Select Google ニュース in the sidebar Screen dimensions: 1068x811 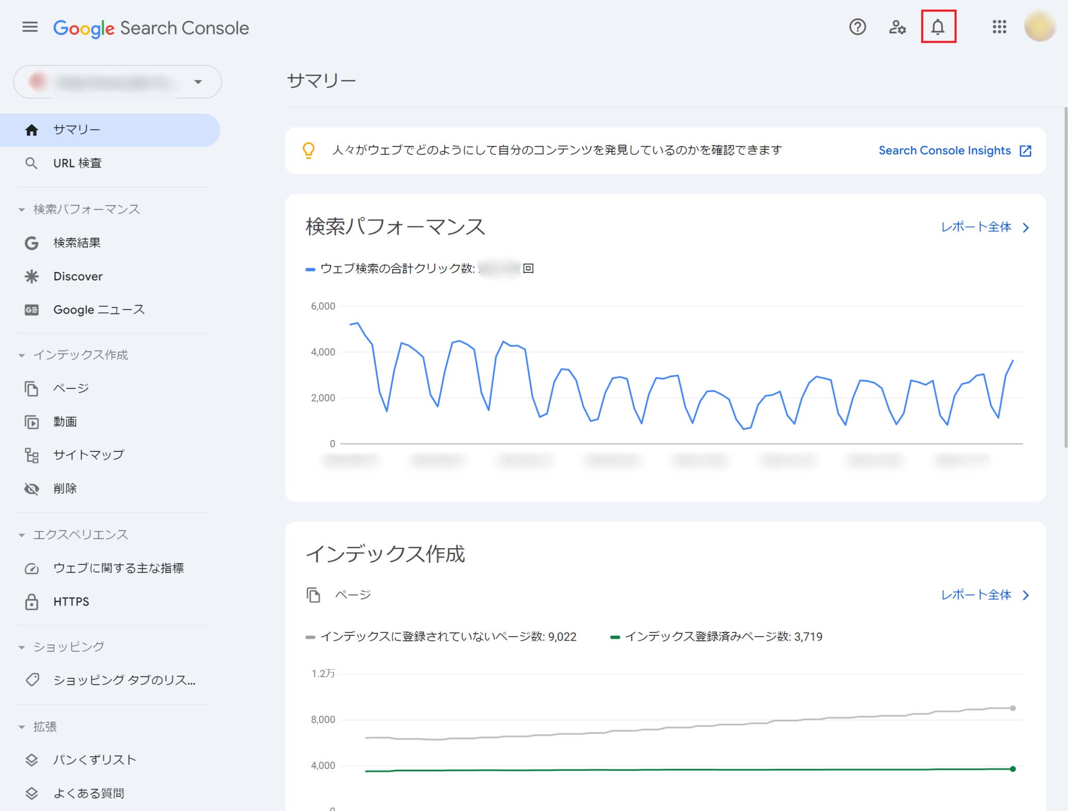point(99,310)
